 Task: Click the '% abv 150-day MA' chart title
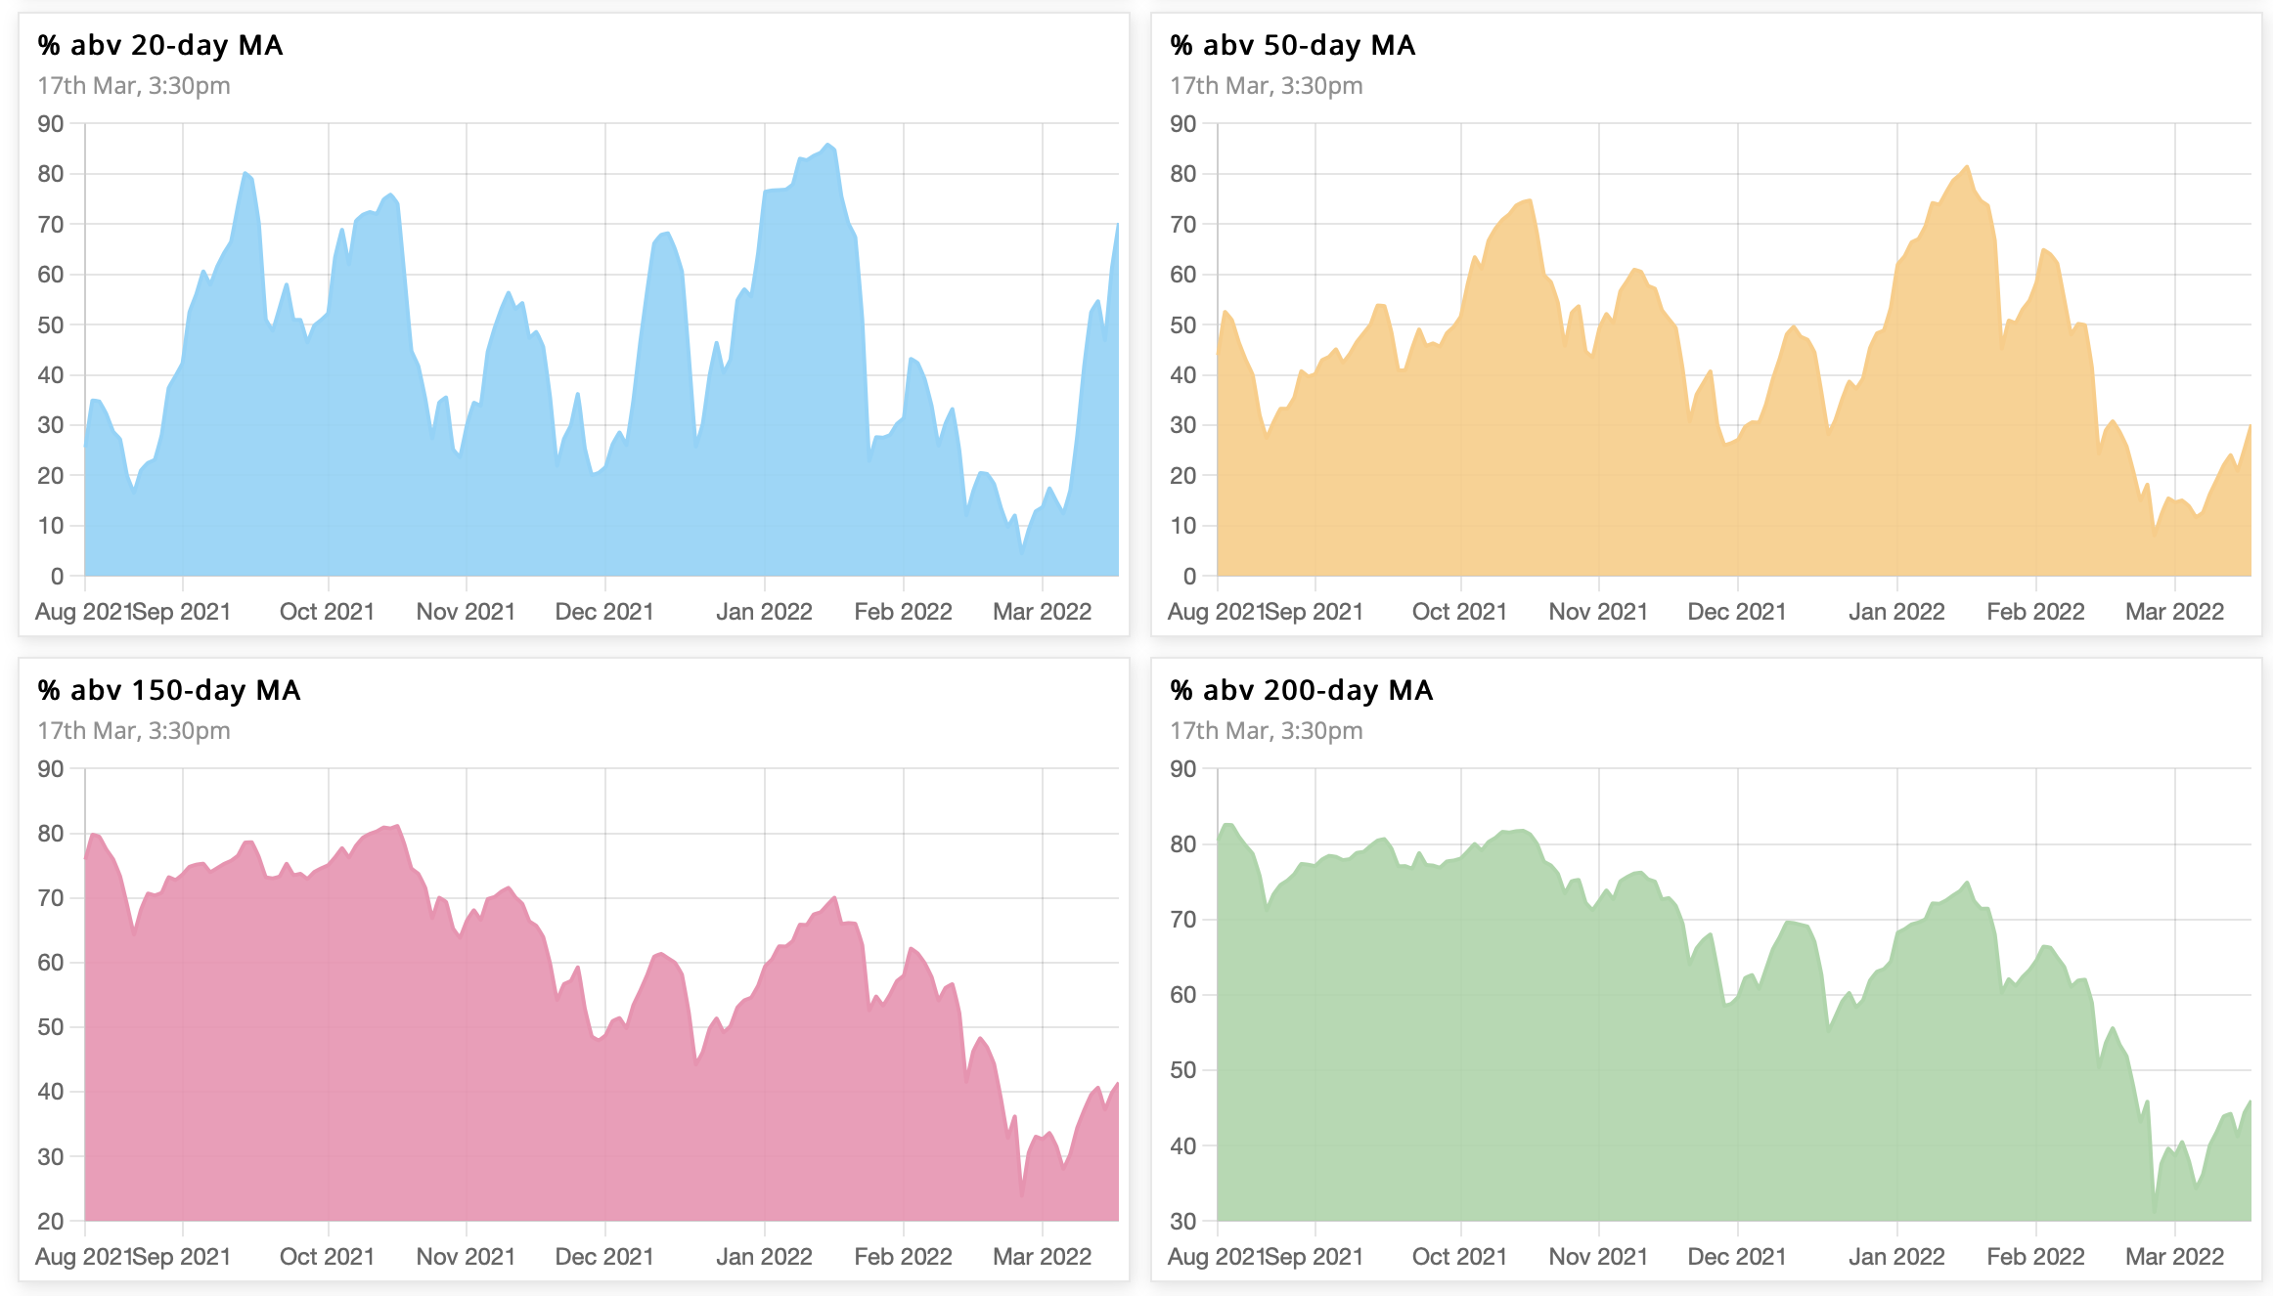(168, 691)
